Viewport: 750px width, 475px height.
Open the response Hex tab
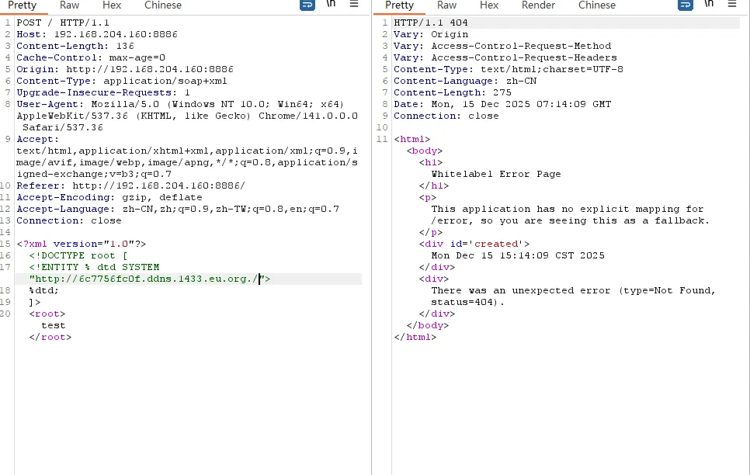(x=489, y=5)
